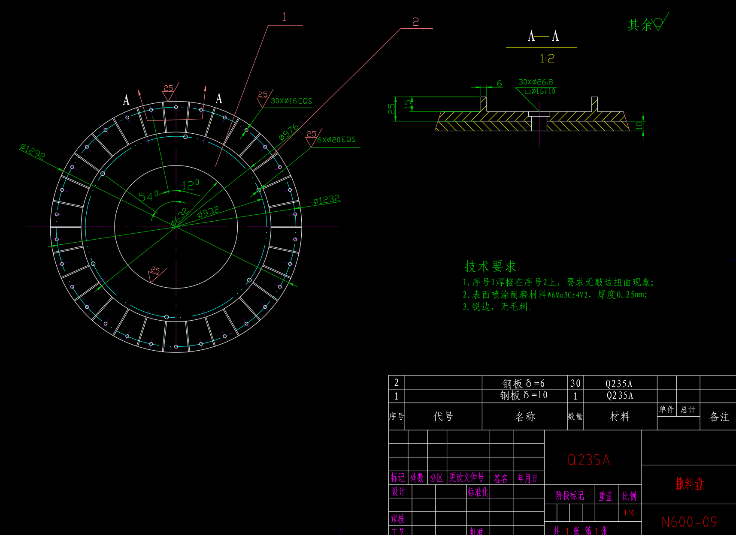Select the 材料 column header
Screen dimensions: 736x535
(620, 416)
